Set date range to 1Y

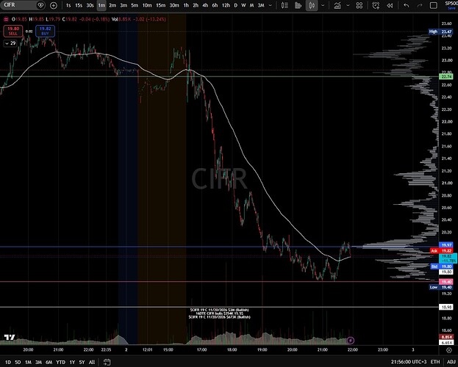[72, 362]
